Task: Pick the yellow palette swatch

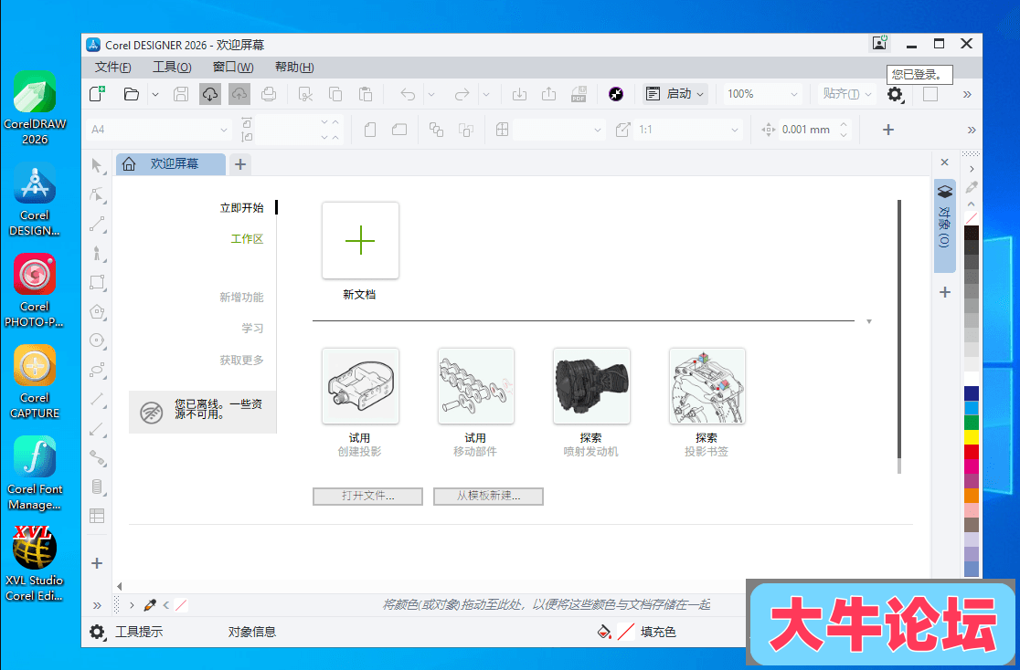Action: 972,436
